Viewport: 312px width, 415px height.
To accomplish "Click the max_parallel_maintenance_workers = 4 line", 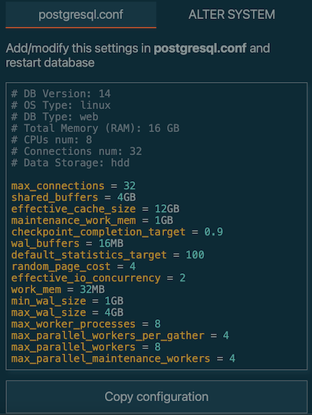I will tap(123, 359).
